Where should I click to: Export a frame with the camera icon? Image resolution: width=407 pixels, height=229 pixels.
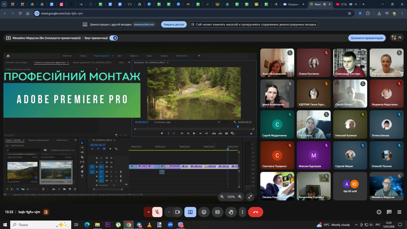point(226,133)
